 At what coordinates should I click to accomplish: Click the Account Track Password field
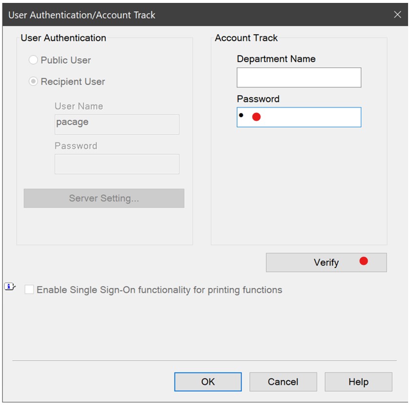pyautogui.click(x=312, y=117)
